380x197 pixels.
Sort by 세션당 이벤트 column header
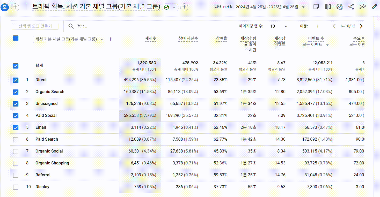pyautogui.click(x=280, y=41)
